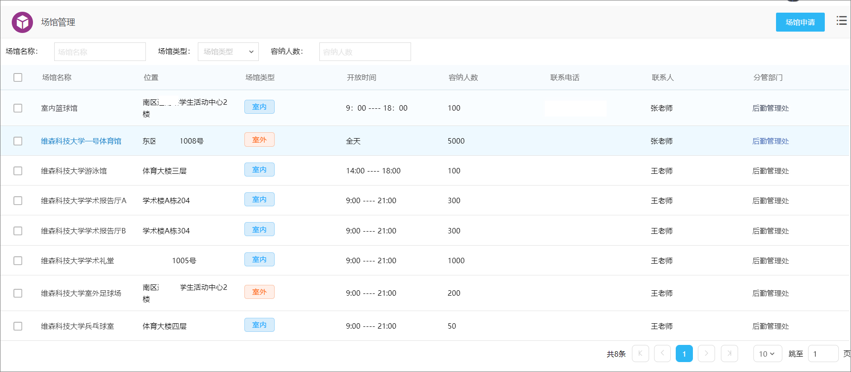Select the 维森科技大学游泳馆 name cell
Viewport: 851px width, 372px height.
pos(74,171)
